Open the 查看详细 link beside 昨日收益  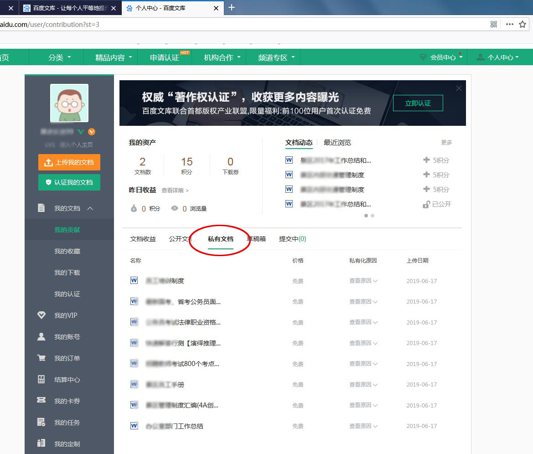[173, 191]
